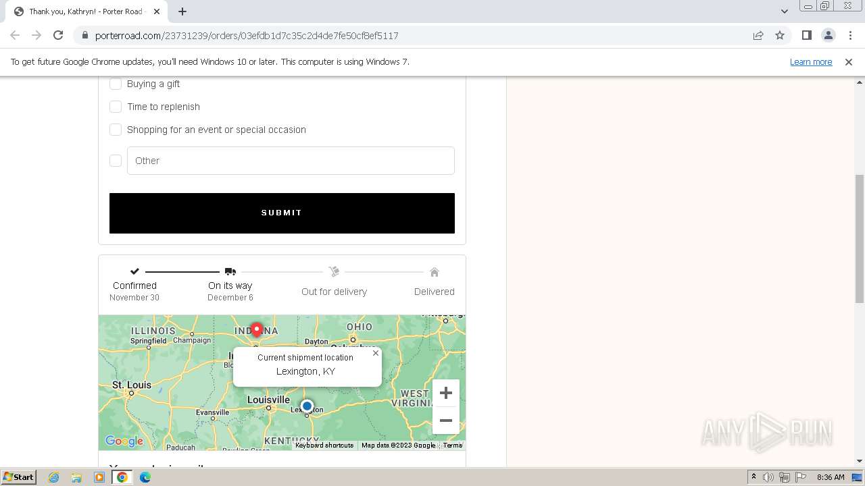
Task: Click the scrollbar down arrow
Action: click(860, 462)
